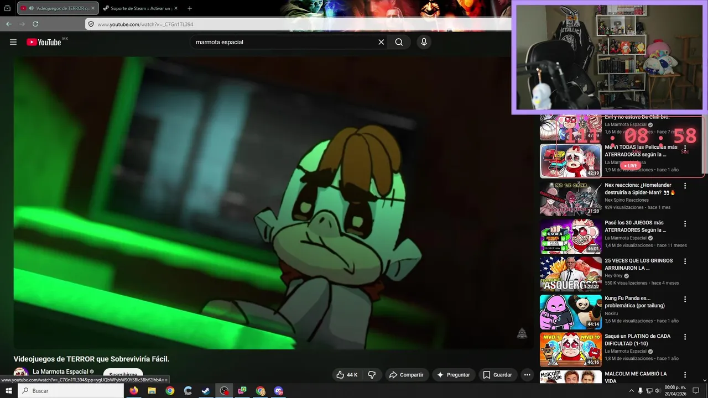
Task: Open 25 VECES QUE LOS GRINGOS thumbnail
Action: (571, 274)
